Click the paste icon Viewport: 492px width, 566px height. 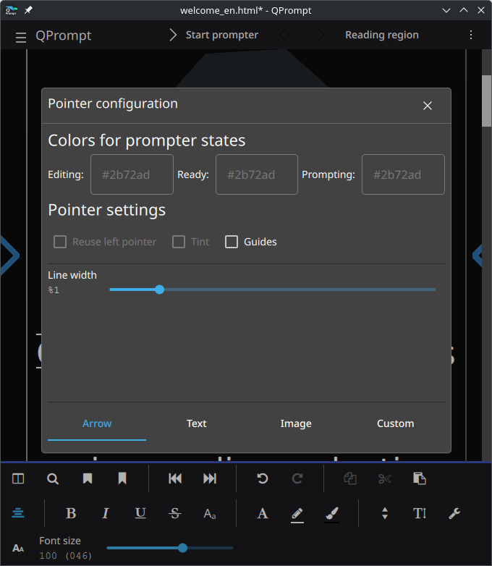coord(420,478)
